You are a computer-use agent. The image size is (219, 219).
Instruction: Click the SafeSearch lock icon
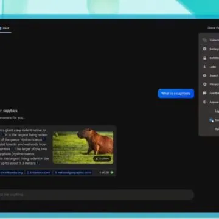204,58
